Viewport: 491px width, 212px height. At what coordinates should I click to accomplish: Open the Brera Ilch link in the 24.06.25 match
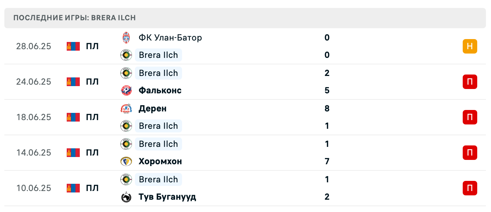158,73
